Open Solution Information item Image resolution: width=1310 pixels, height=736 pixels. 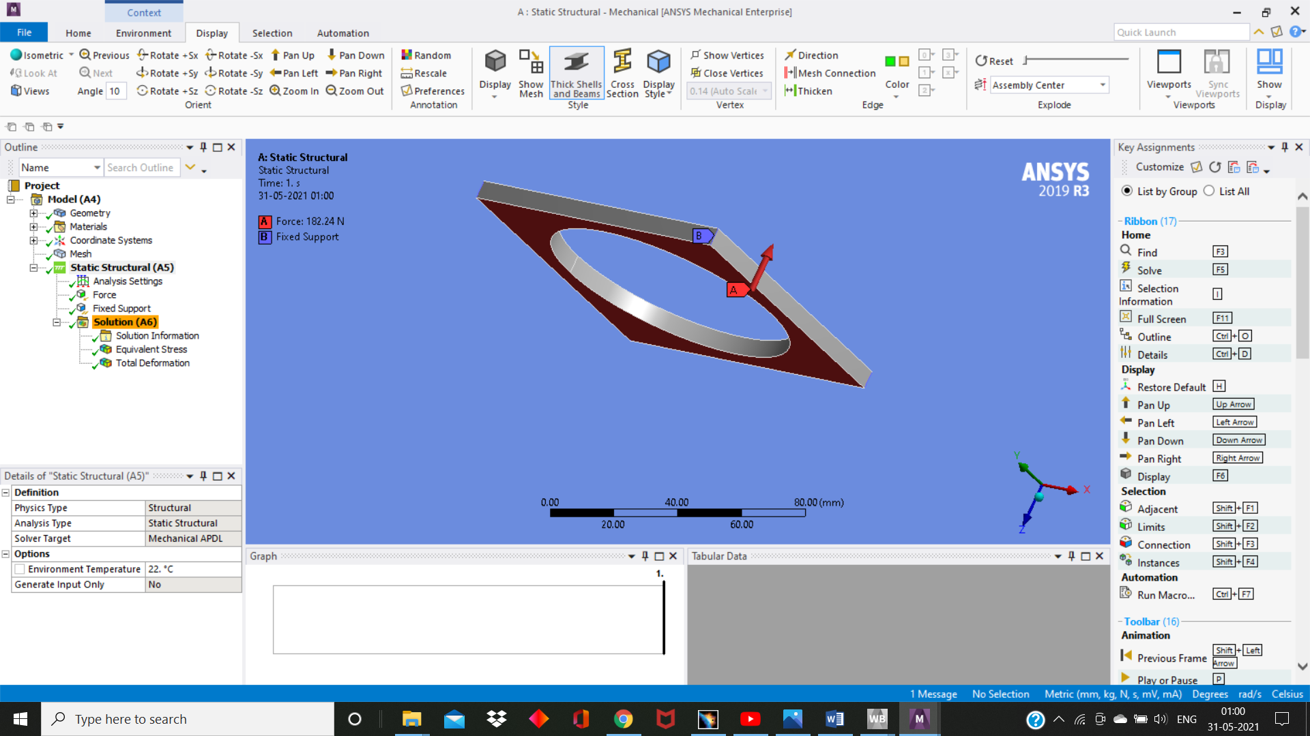click(157, 336)
